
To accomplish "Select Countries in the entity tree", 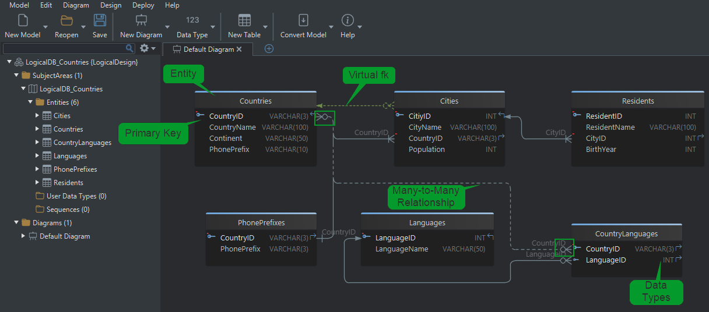I will click(68, 129).
